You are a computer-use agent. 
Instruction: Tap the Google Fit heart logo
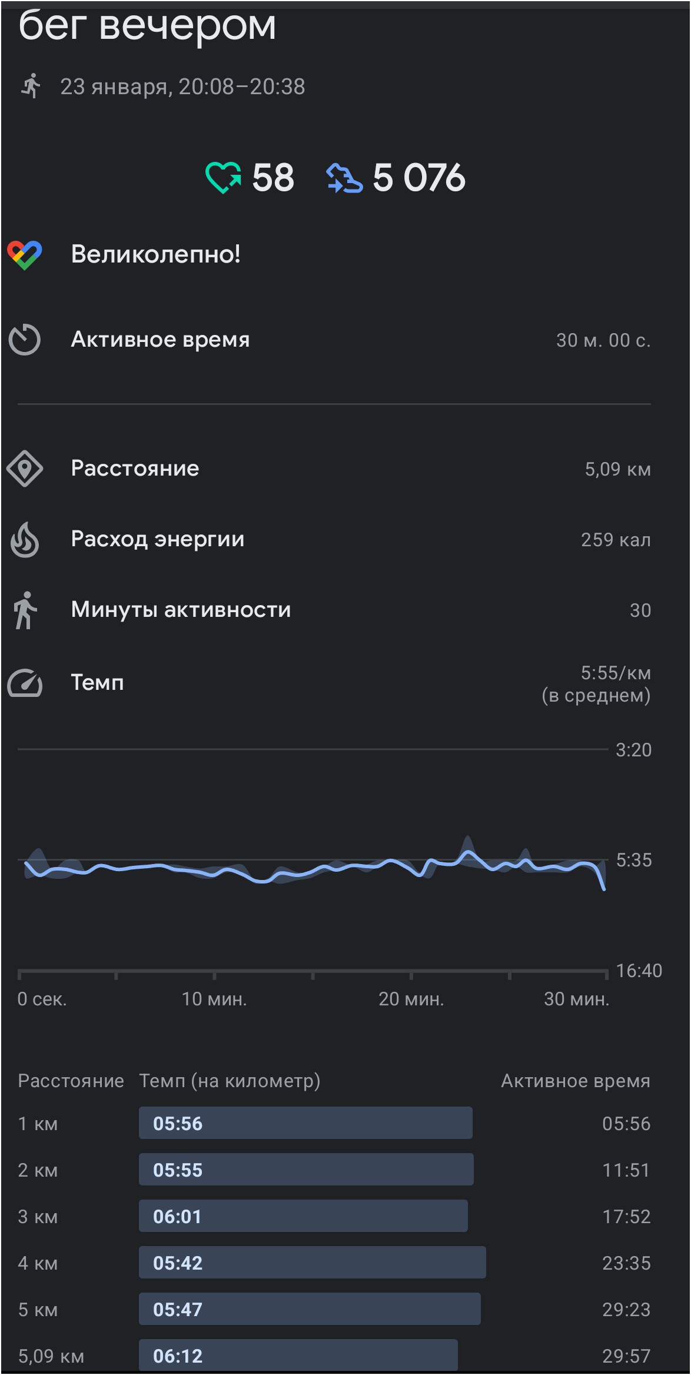click(25, 255)
